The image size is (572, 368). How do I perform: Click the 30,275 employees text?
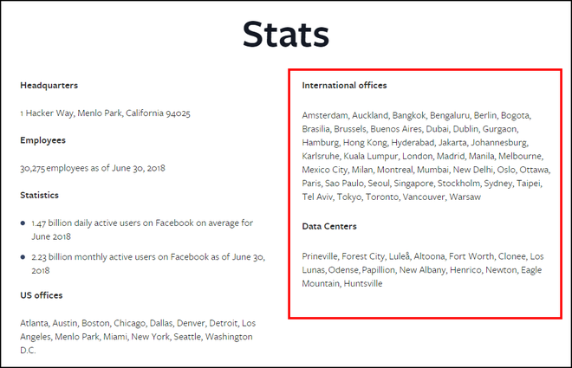point(92,168)
